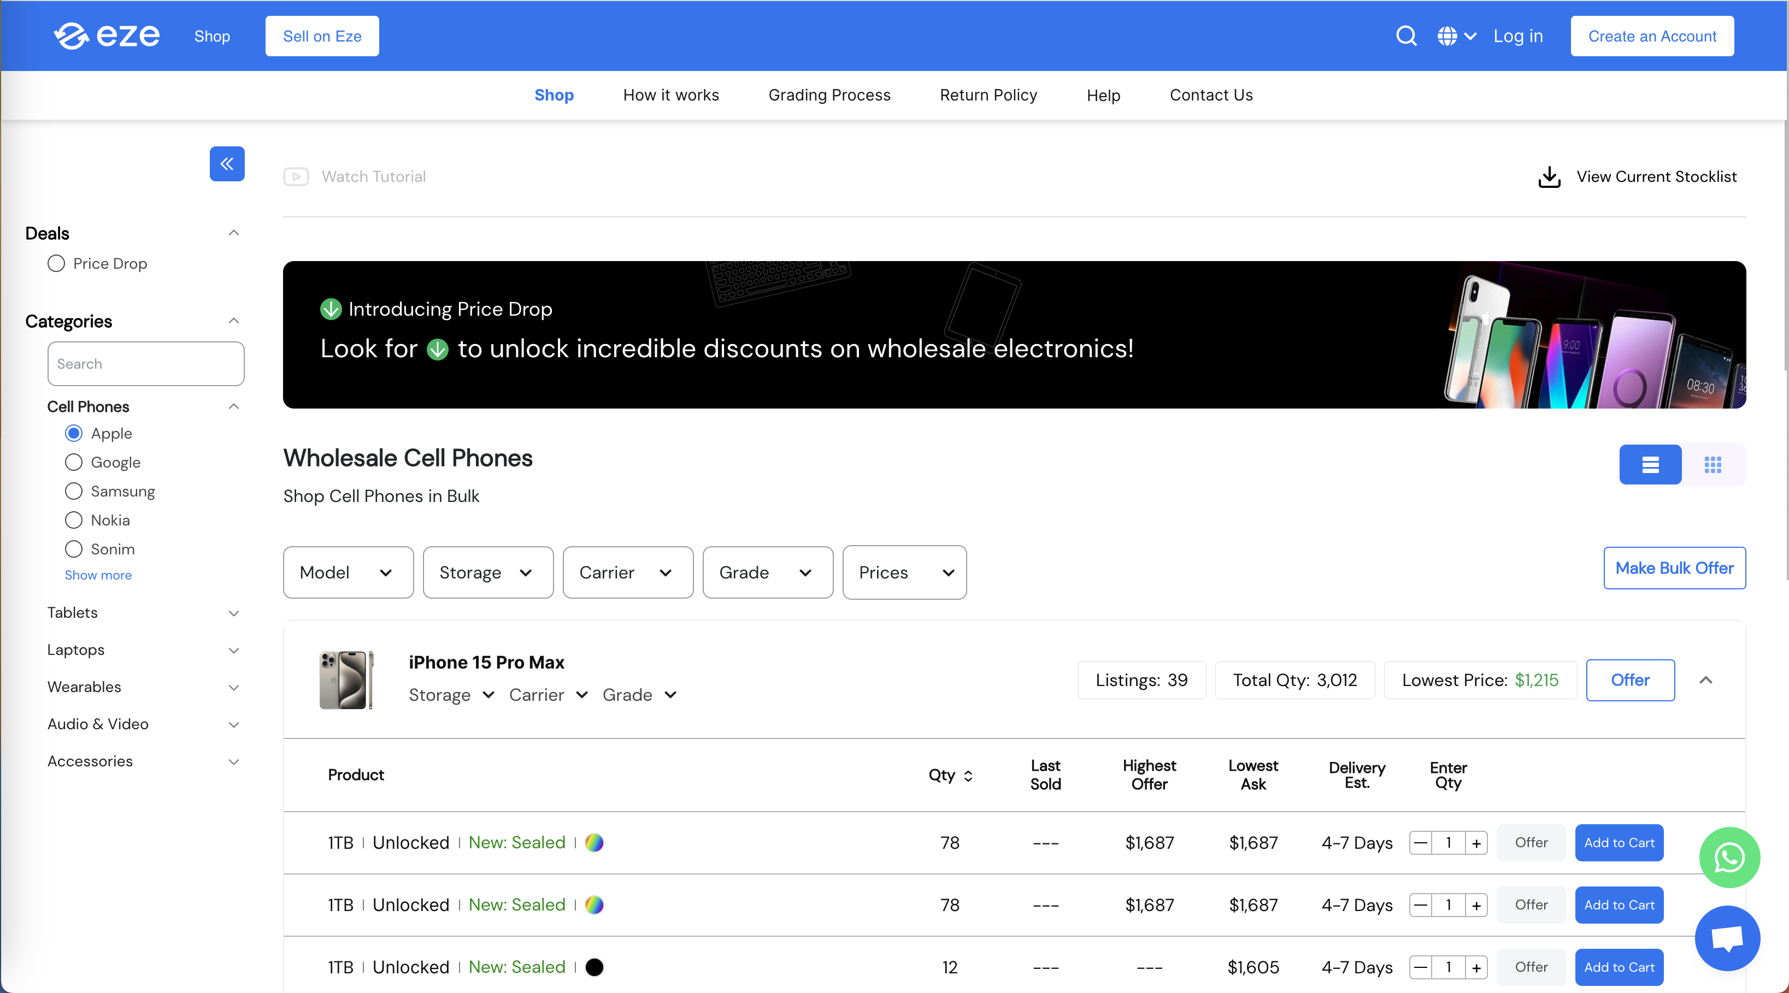Collapse the iPhone 15 Pro Max listings
The image size is (1789, 993).
(1705, 681)
